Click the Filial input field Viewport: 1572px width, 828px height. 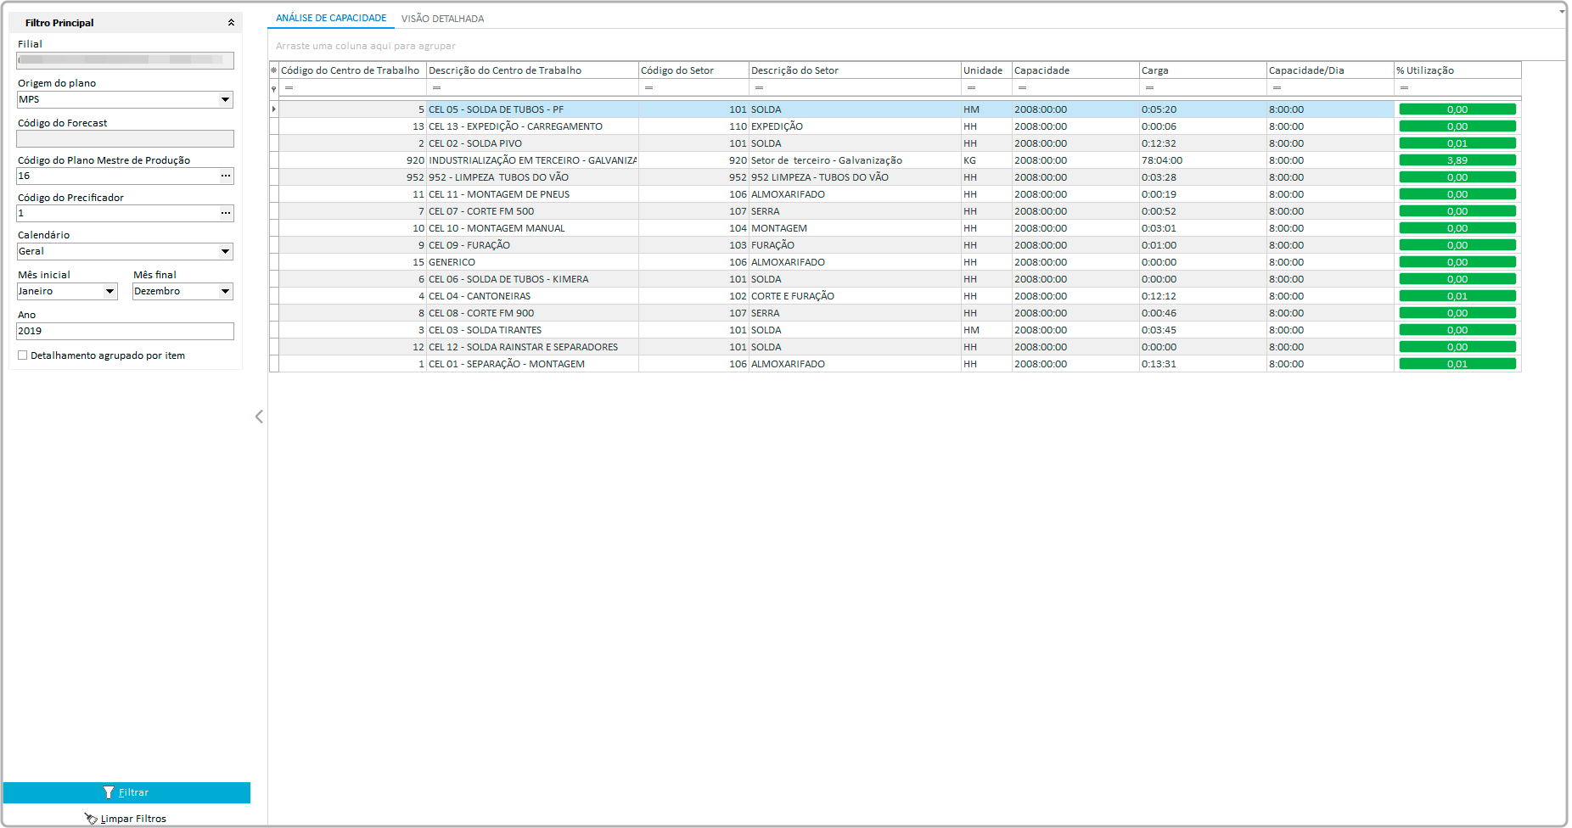(126, 60)
